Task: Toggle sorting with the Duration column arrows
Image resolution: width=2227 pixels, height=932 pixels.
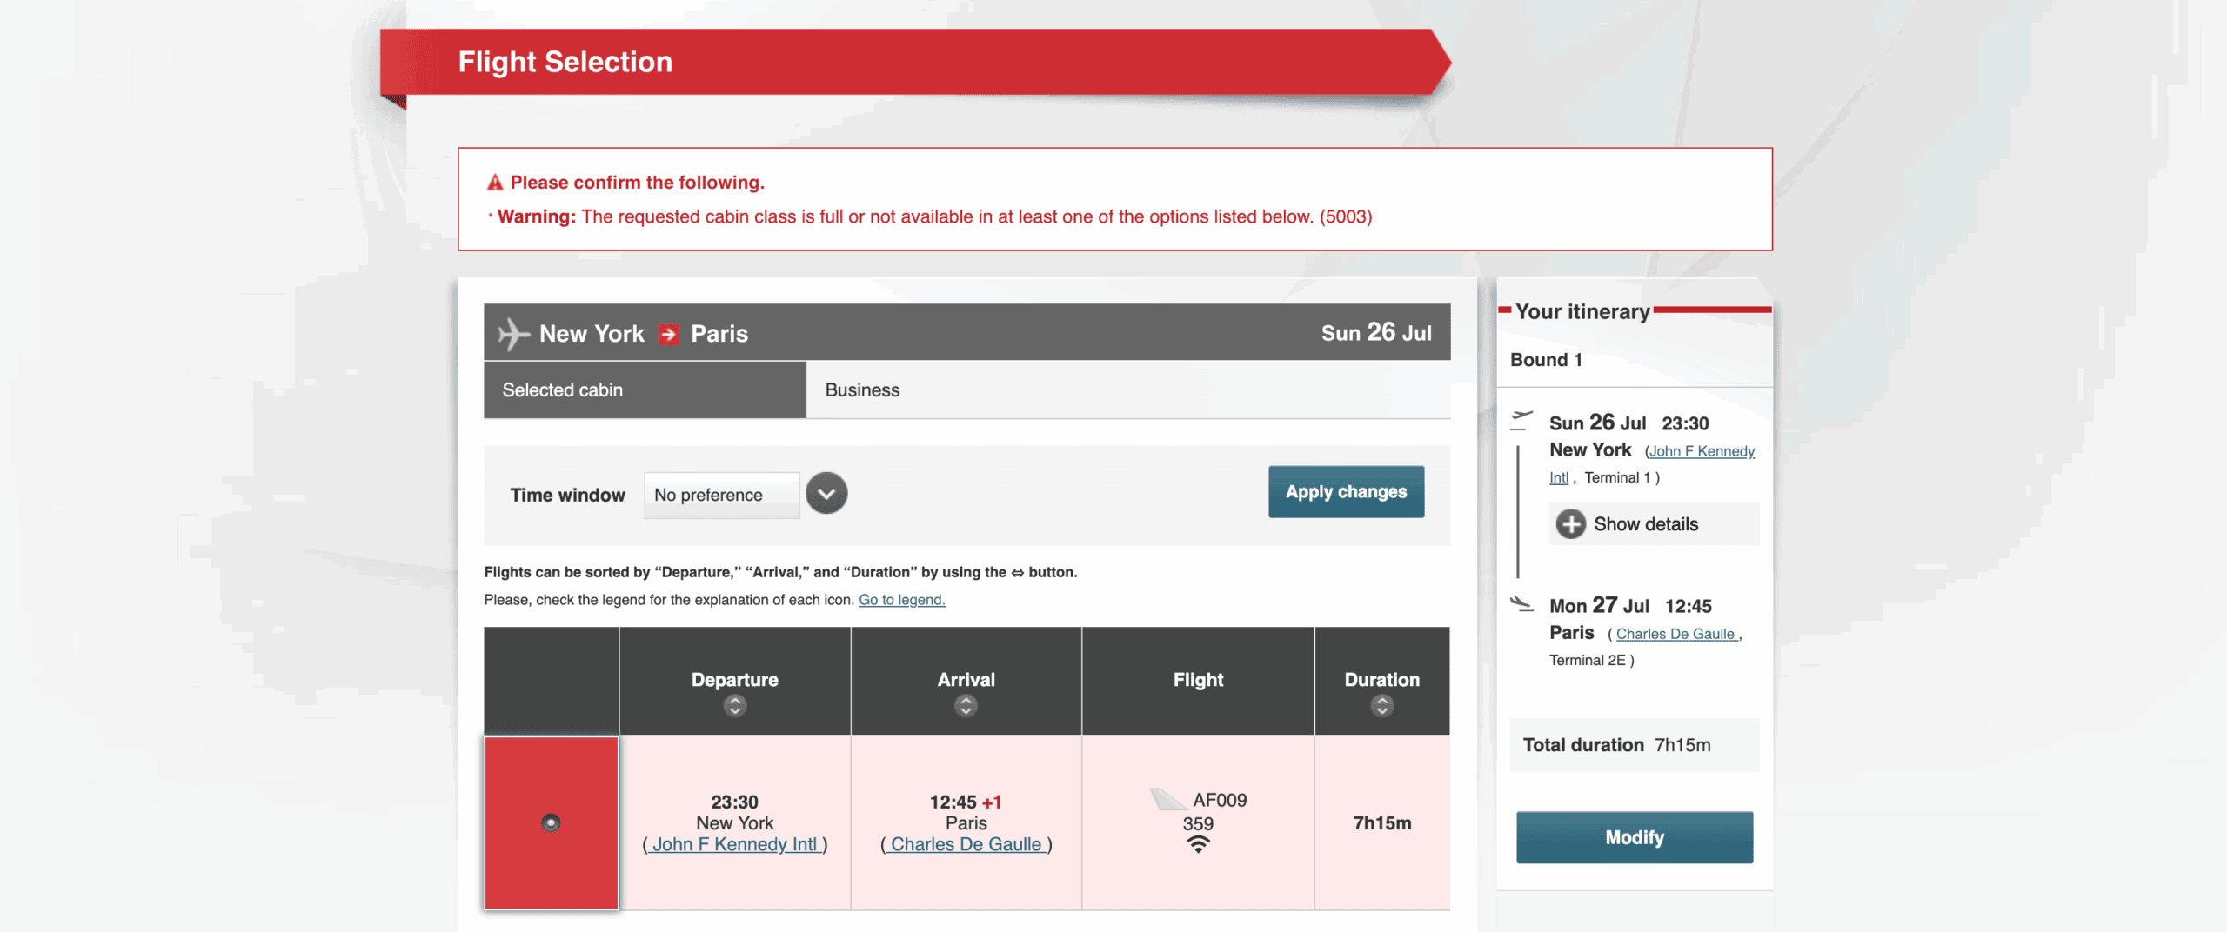Action: [1381, 706]
